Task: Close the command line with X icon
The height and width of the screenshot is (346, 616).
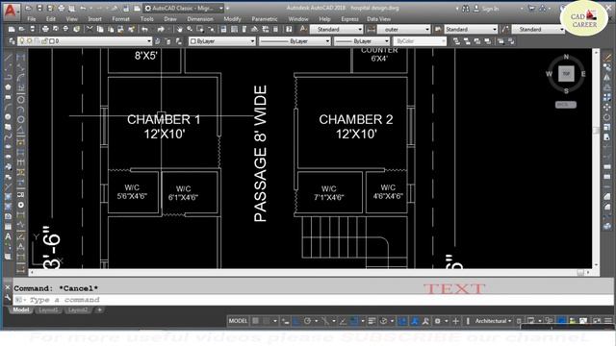Action: (x=8, y=287)
